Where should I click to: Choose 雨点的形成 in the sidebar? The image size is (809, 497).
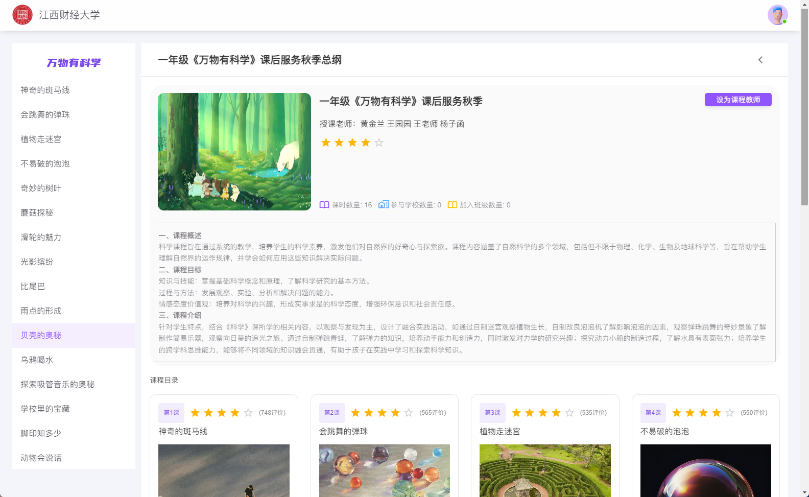pos(74,311)
